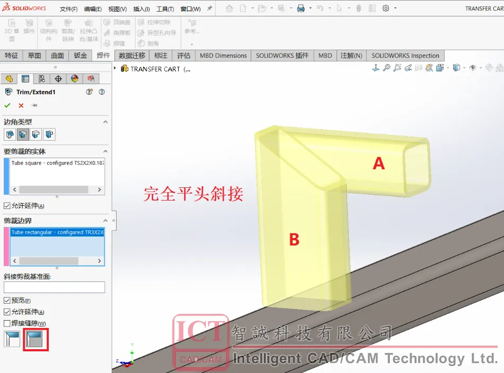Click the Gusset (角撑板) tool
Screen dimensions: 504x373
117,33
